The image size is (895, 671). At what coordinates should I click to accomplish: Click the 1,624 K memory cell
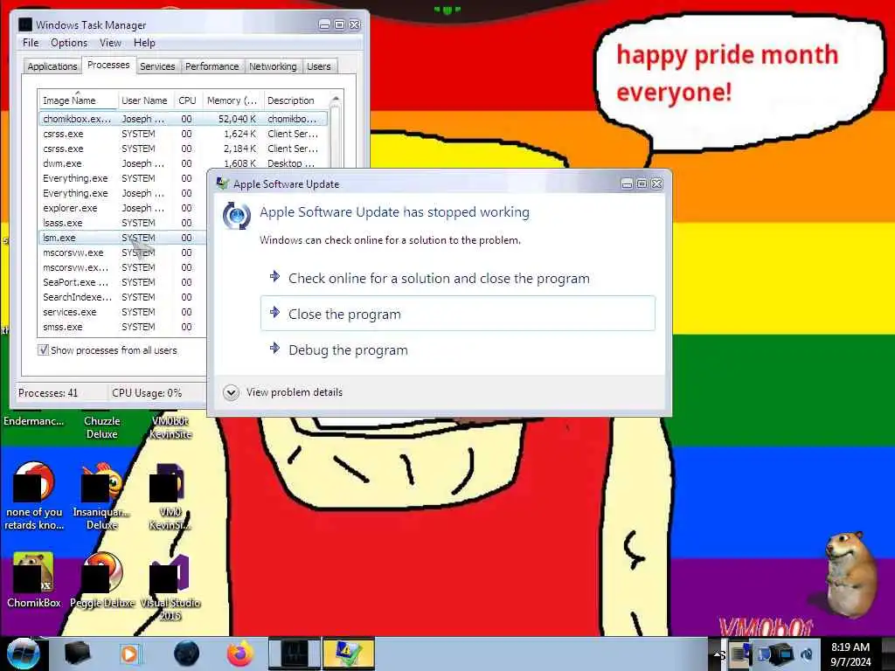[239, 134]
